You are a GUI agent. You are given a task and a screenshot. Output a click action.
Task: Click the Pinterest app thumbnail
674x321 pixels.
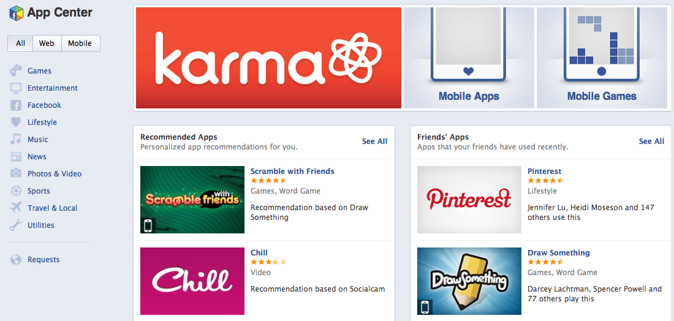point(469,200)
